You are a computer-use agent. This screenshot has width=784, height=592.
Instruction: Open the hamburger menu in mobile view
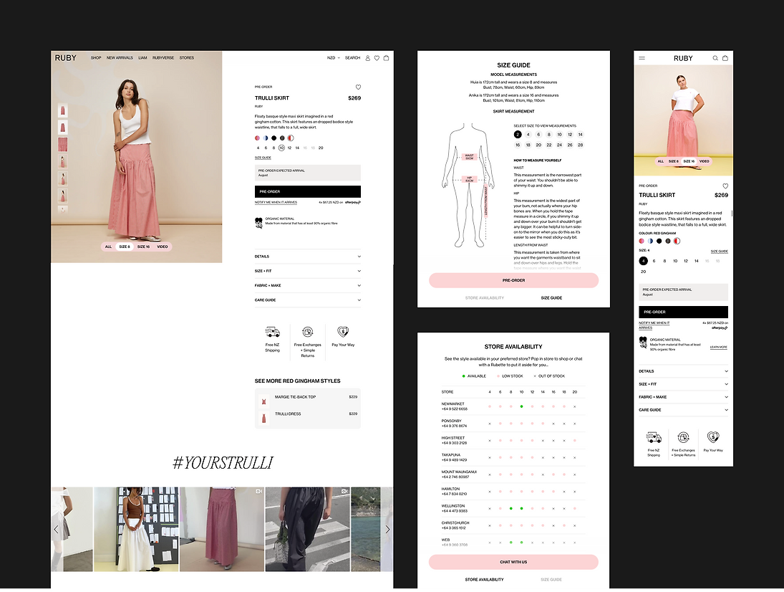[642, 58]
